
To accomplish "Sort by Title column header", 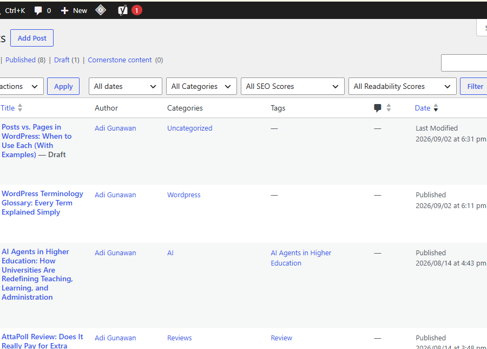I will pos(8,108).
